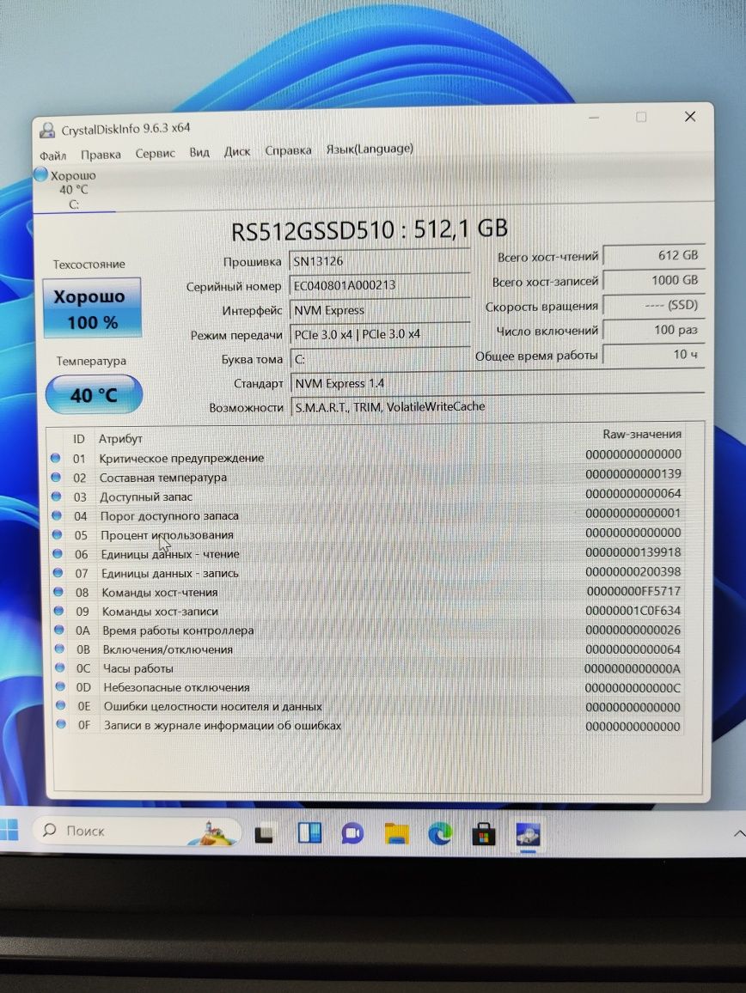Click the drive letter field C:
Image resolution: width=746 pixels, height=993 pixels.
[x=379, y=358]
